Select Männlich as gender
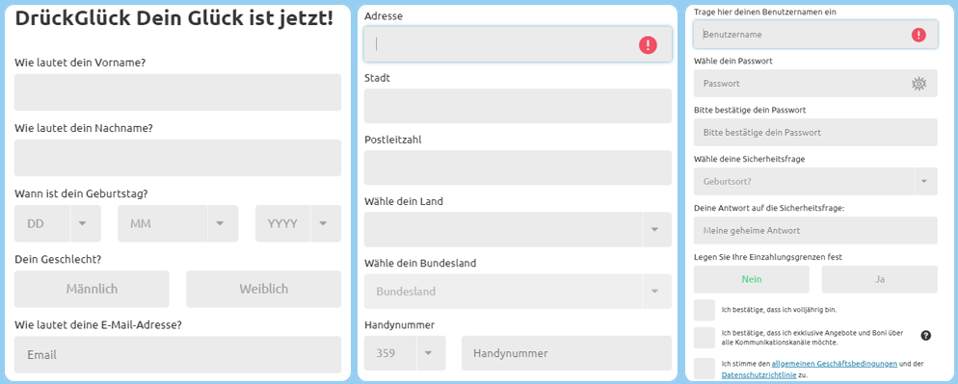This screenshot has width=958, height=384. tap(92, 289)
